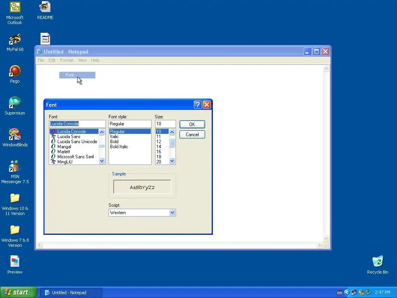The image size is (397, 298).
Task: Open the README desktop icon
Action: (x=45, y=10)
